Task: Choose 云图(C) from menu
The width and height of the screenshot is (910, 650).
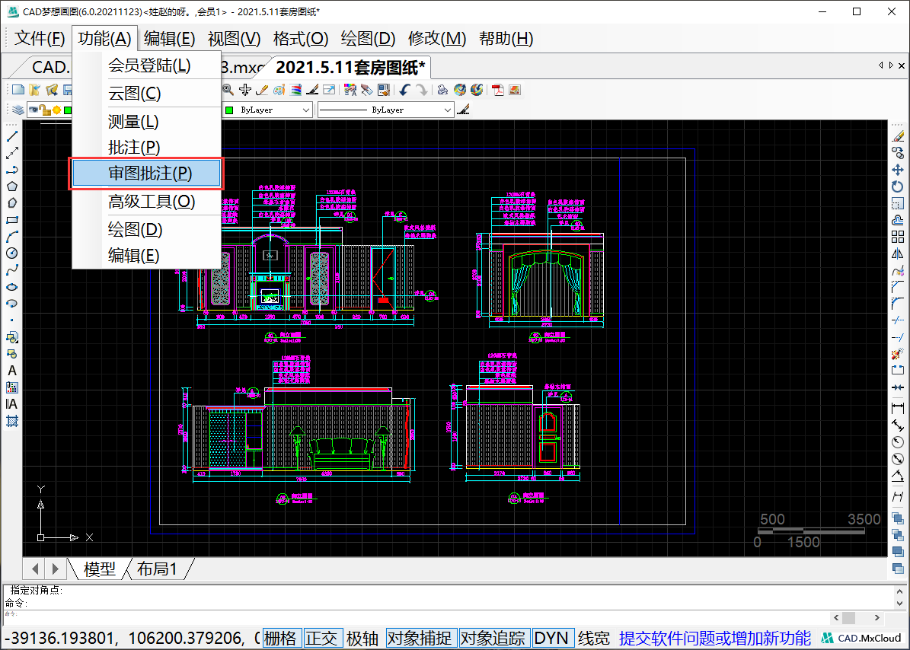Action: point(146,94)
